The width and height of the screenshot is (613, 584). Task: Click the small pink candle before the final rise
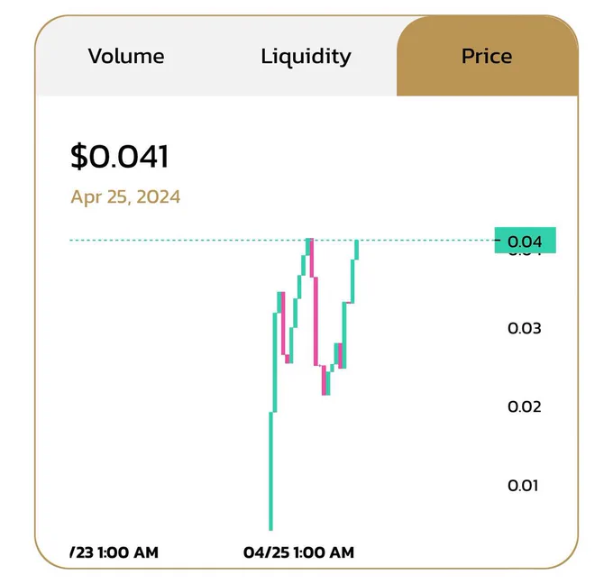pyautogui.click(x=340, y=356)
